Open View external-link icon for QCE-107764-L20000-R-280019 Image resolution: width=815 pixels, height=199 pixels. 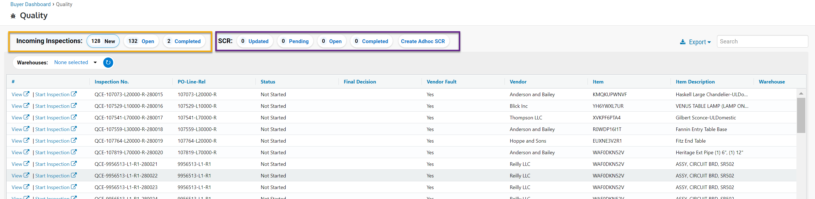click(x=27, y=141)
